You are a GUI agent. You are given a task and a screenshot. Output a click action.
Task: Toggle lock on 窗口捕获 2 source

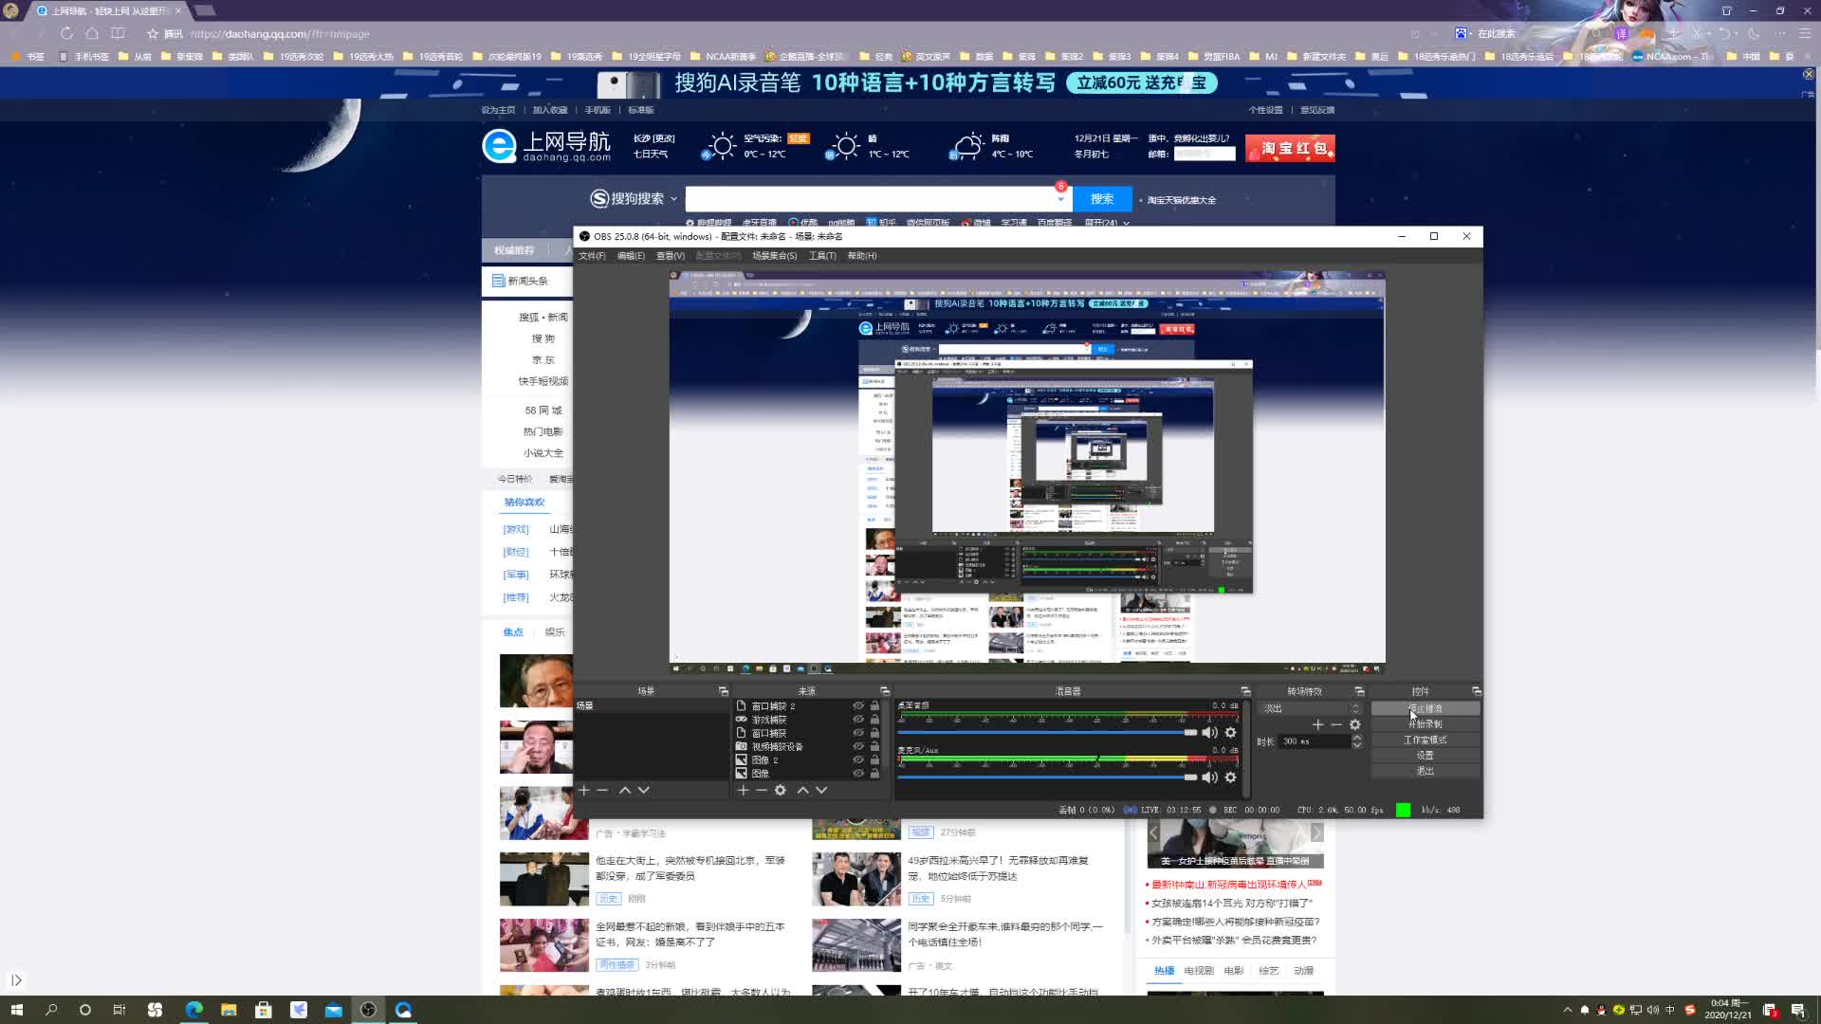coord(874,706)
